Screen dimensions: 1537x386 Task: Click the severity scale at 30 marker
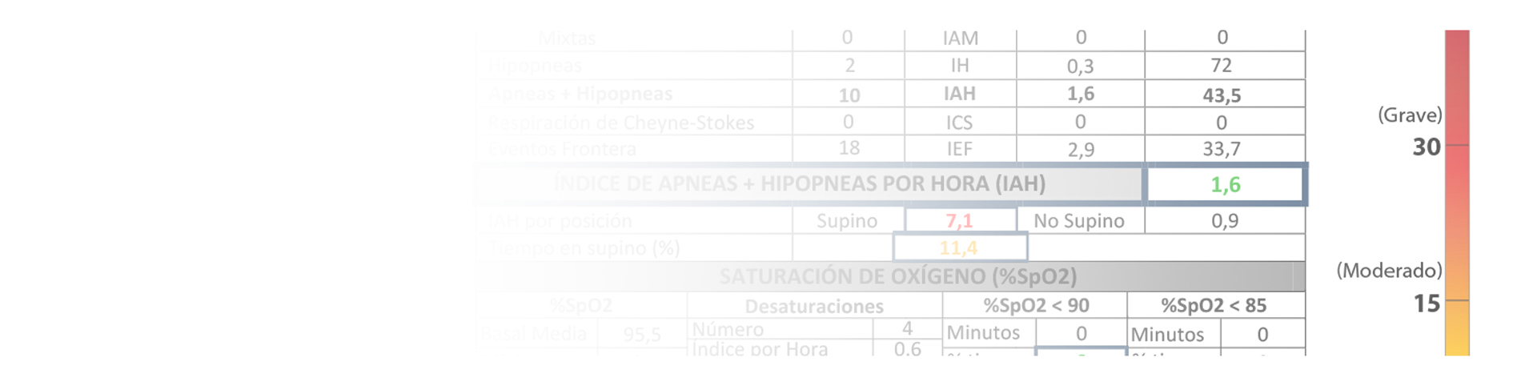(x=1427, y=147)
